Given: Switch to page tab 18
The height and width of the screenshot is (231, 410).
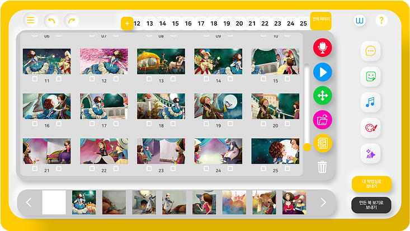Looking at the screenshot, I should point(214,23).
